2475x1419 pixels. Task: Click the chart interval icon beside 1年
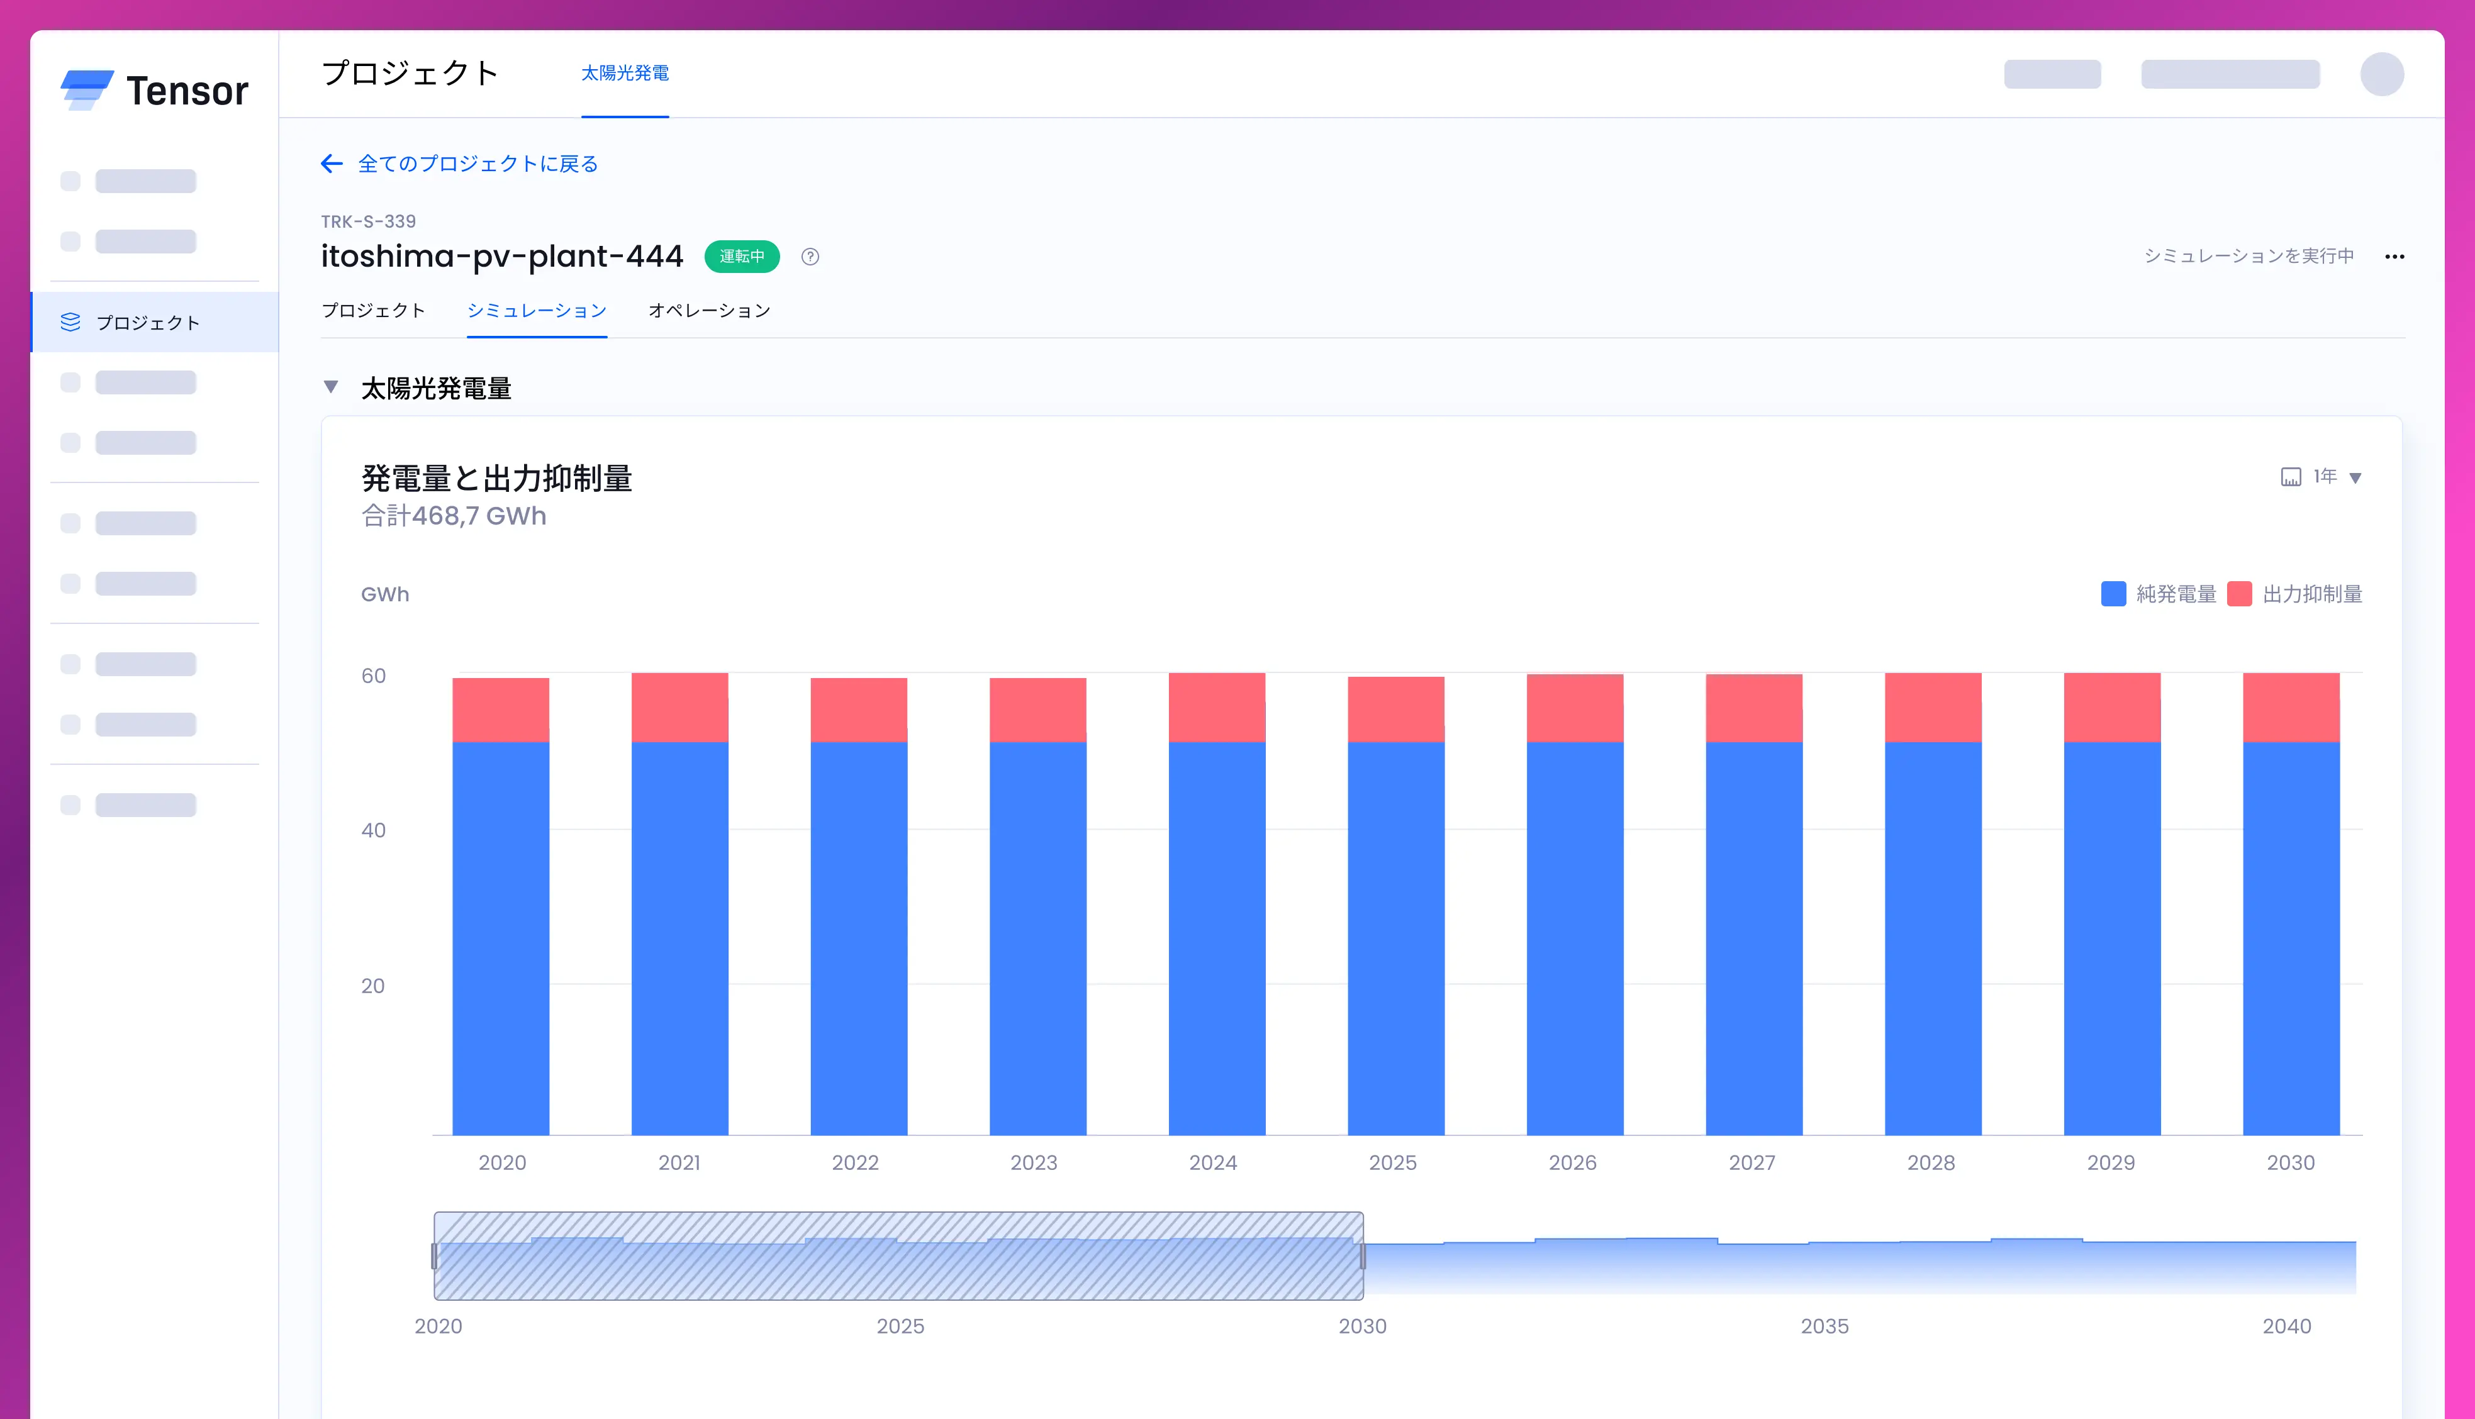(2291, 477)
